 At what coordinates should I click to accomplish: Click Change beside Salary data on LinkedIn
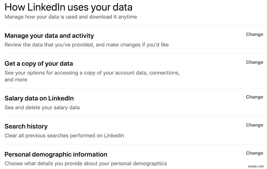coord(254,97)
